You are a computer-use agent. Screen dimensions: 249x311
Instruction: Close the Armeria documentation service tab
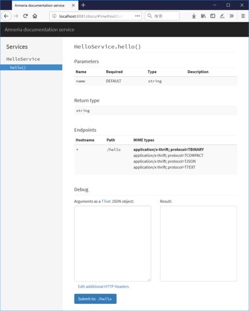74,5
